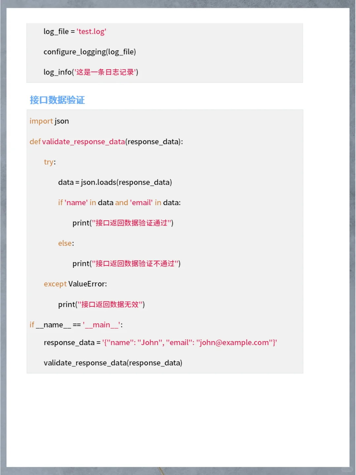Select the string 'test.log'
This screenshot has height=475, width=356.
[91, 31]
